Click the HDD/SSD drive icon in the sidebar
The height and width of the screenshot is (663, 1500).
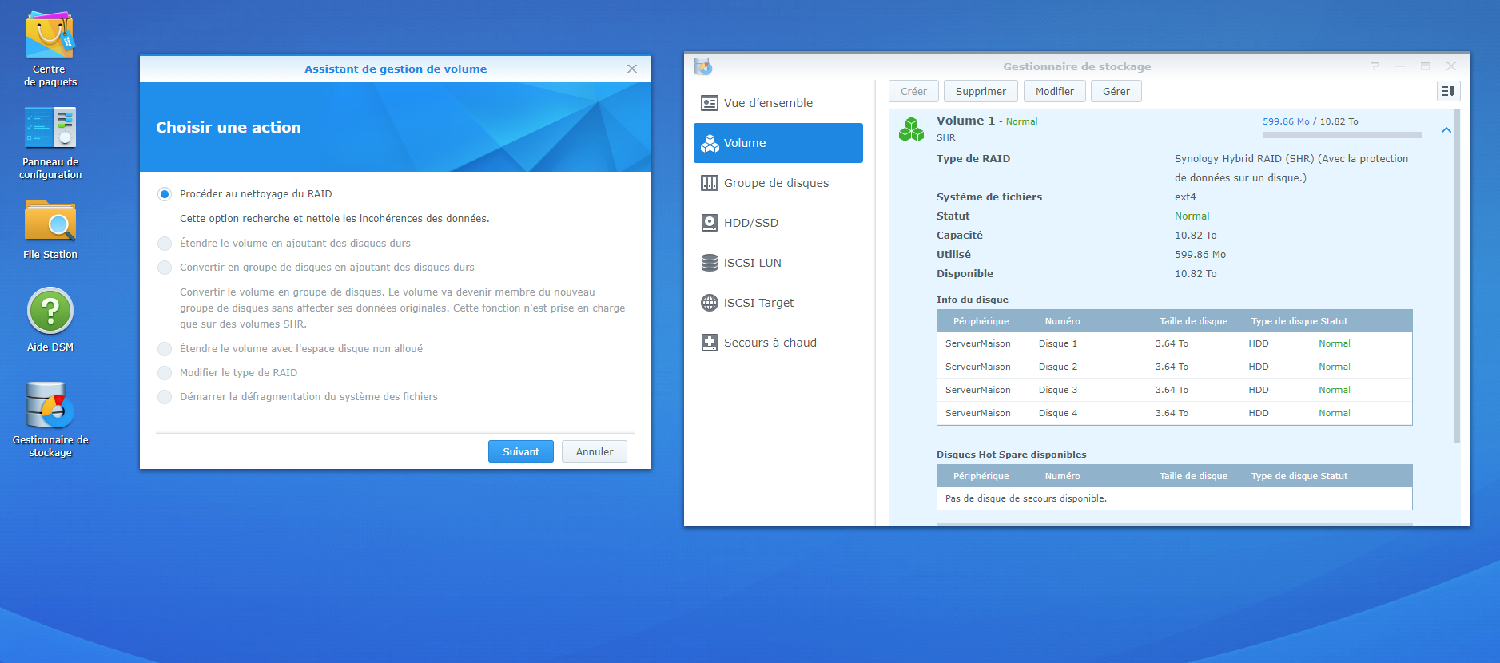click(x=709, y=223)
